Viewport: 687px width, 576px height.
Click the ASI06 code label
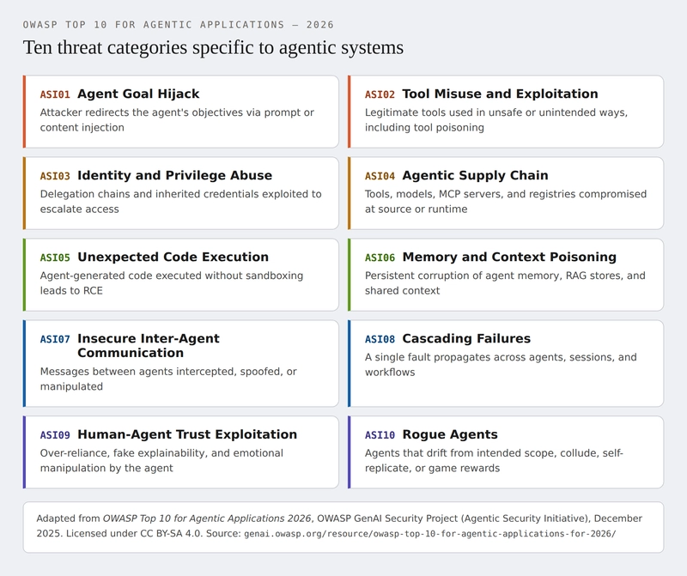(380, 258)
